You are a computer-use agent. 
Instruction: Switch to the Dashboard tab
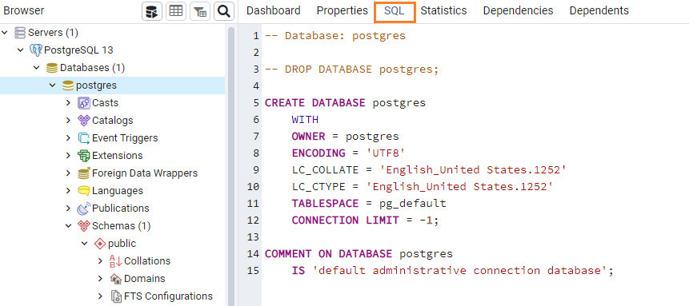point(274,11)
